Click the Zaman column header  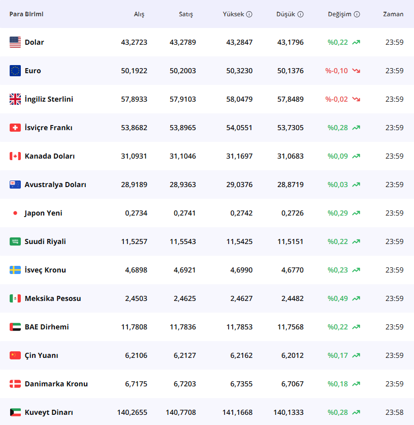[x=393, y=14]
